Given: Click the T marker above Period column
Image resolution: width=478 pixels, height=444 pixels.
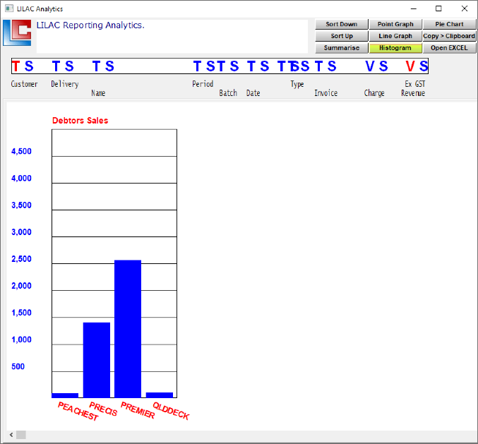Looking at the screenshot, I should point(198,66).
